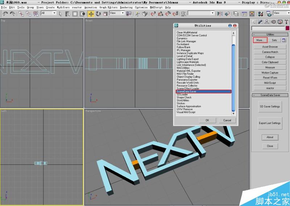Click the Sets button
Image resolution: width=290 pixels, height=206 pixels.
pyautogui.click(x=274, y=40)
